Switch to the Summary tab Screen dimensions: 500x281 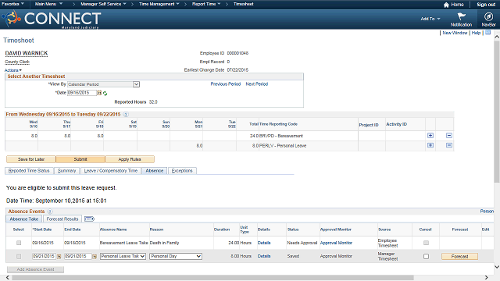tap(66, 171)
